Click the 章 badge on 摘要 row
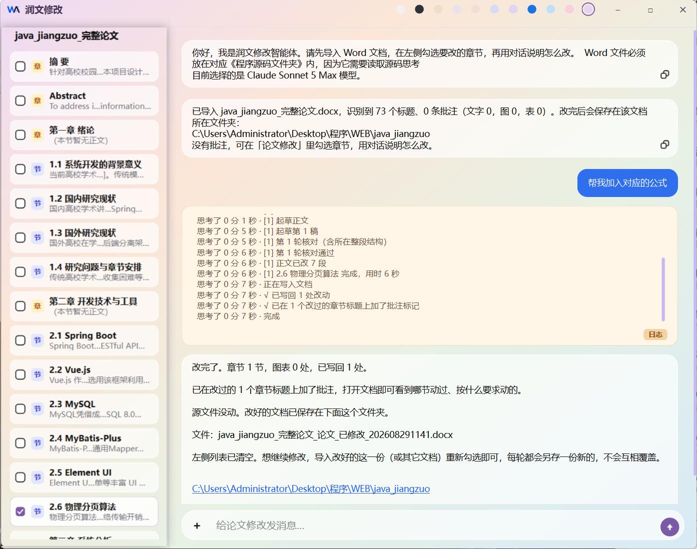 point(38,66)
